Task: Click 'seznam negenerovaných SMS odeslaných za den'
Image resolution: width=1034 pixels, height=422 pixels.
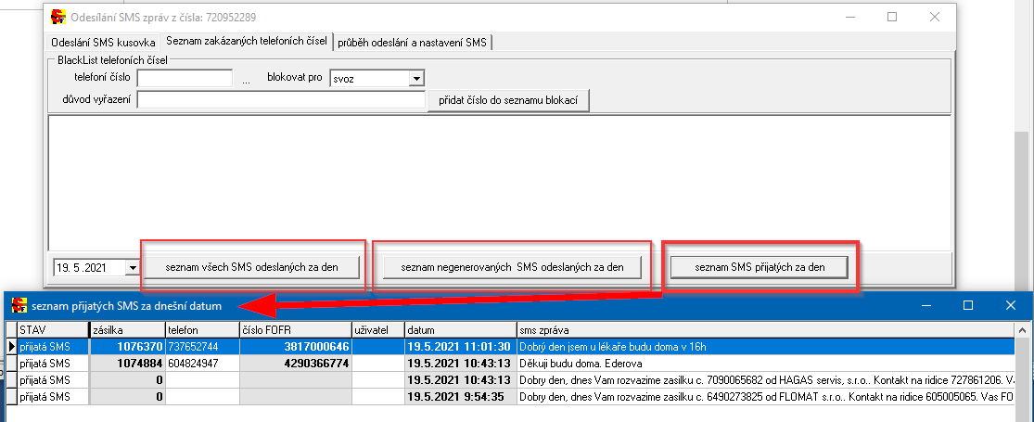Action: [513, 267]
